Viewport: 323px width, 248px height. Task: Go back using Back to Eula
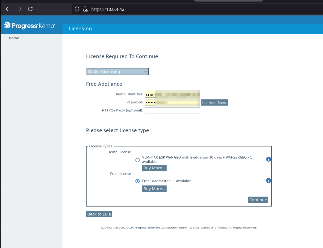99,214
